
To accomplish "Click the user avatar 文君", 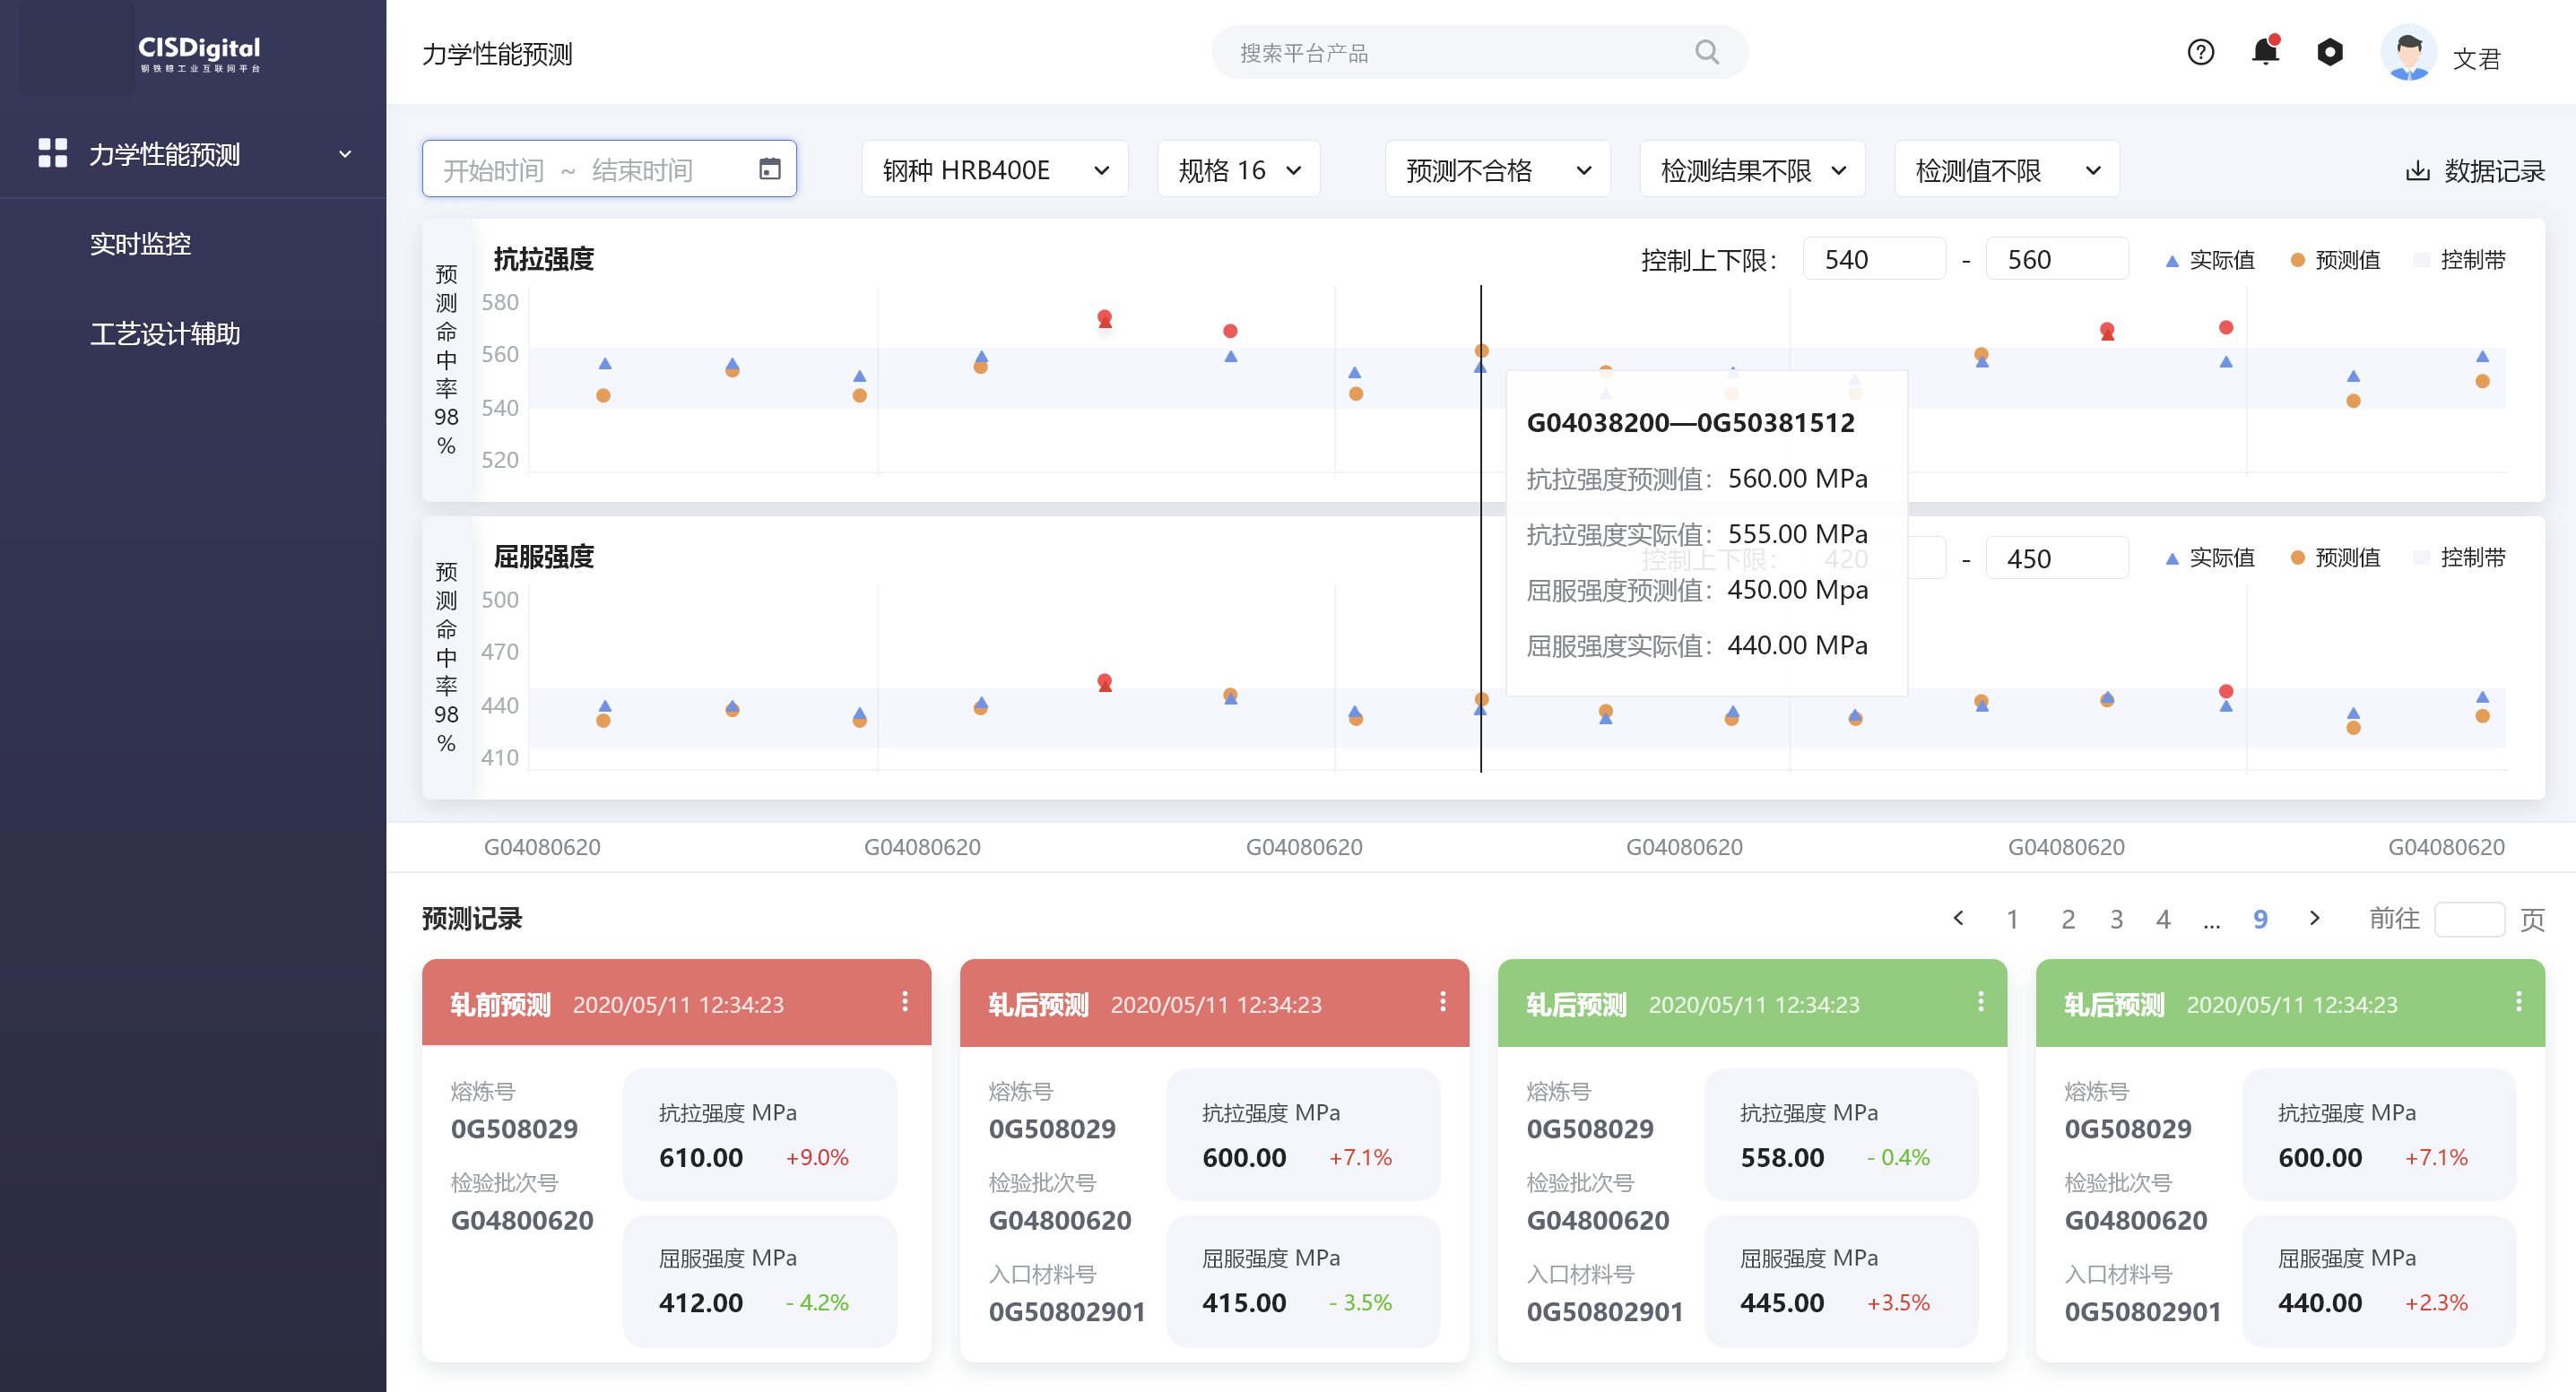I will point(2408,54).
